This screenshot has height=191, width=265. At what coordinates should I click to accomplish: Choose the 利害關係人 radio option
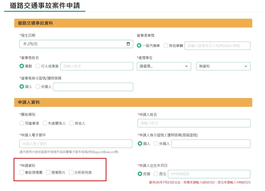tap(45, 123)
